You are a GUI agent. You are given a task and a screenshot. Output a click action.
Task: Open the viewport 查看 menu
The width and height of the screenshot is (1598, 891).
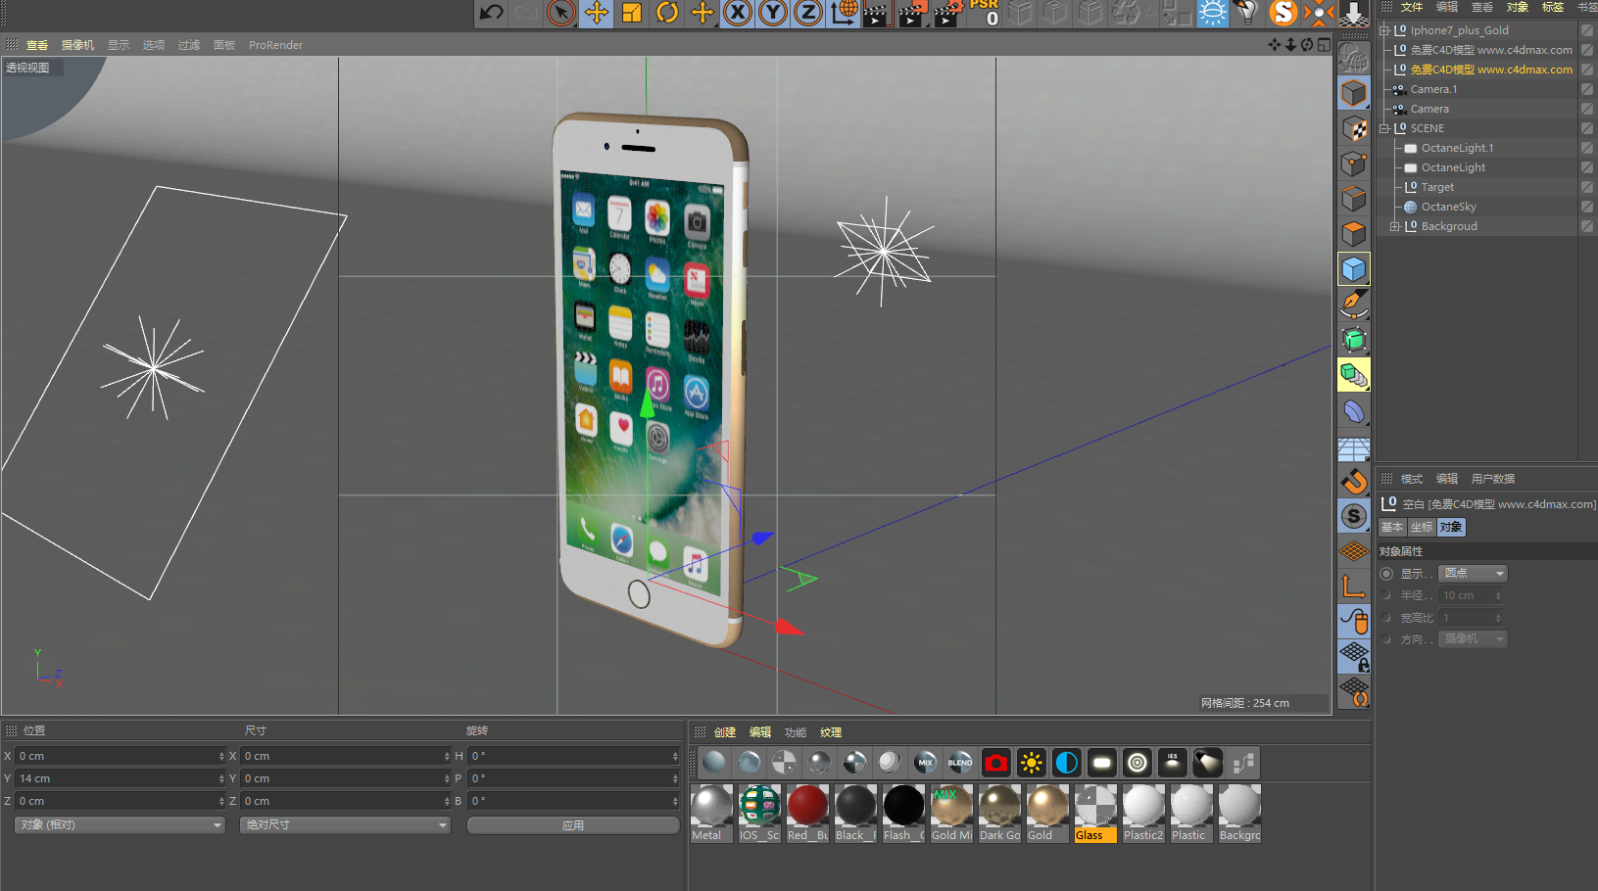tap(37, 45)
